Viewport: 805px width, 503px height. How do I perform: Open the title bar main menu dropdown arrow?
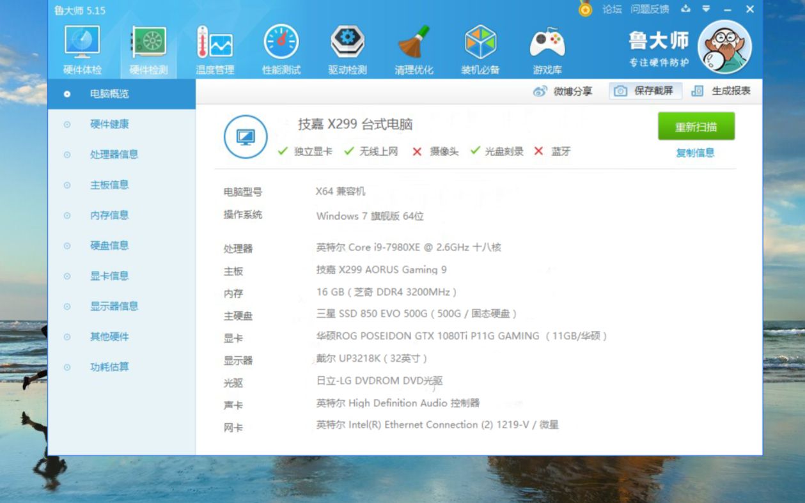[x=706, y=9]
